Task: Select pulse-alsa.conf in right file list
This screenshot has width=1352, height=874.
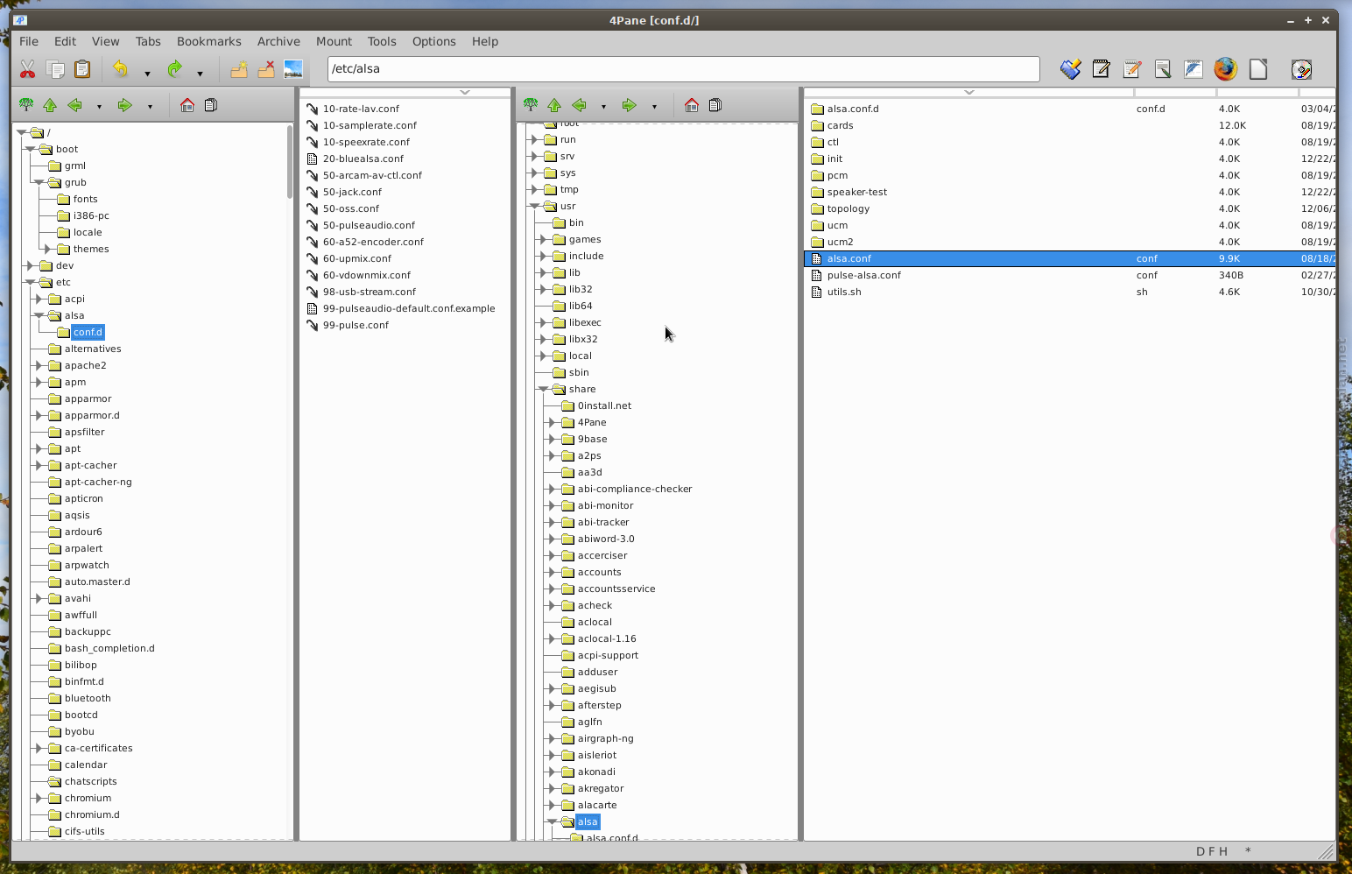Action: pos(863,275)
